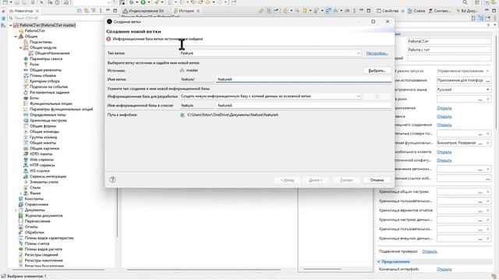The width and height of the screenshot is (499, 280).
Task: Expand the Языки node in the navigator
Action: click(x=21, y=194)
